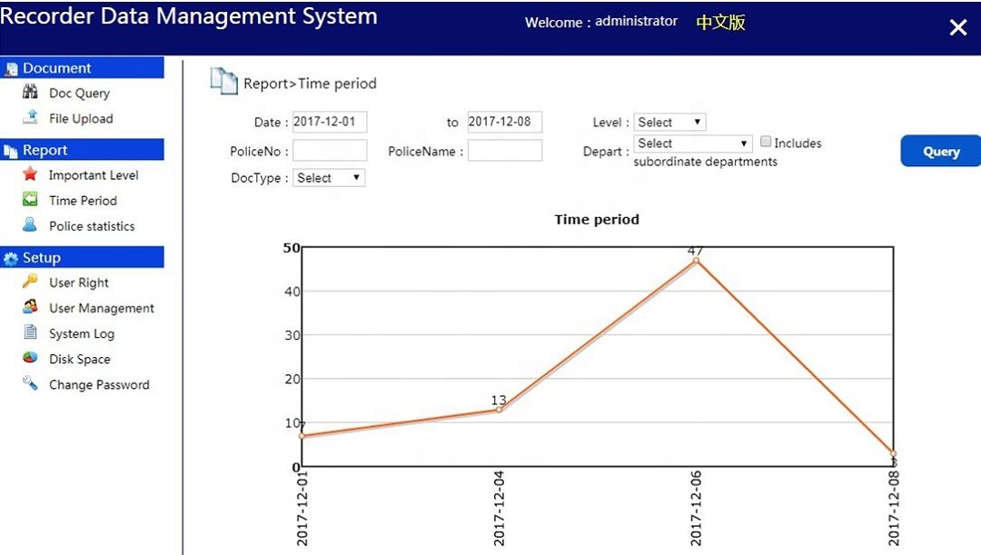Click the green Time Period icon
Image resolution: width=981 pixels, height=555 pixels.
(30, 200)
